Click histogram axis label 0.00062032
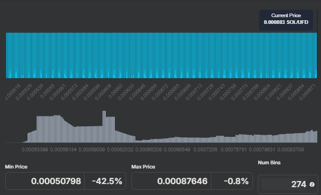Viewport: 321px width, 195px height. [120, 150]
